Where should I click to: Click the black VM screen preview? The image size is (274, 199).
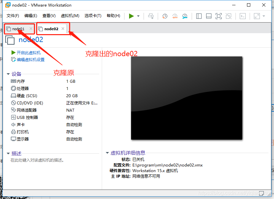coord(187,98)
